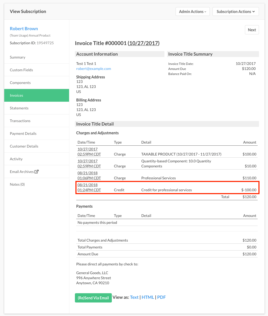
Task: Click the Invoice Title Detail header
Action: click(x=167, y=124)
